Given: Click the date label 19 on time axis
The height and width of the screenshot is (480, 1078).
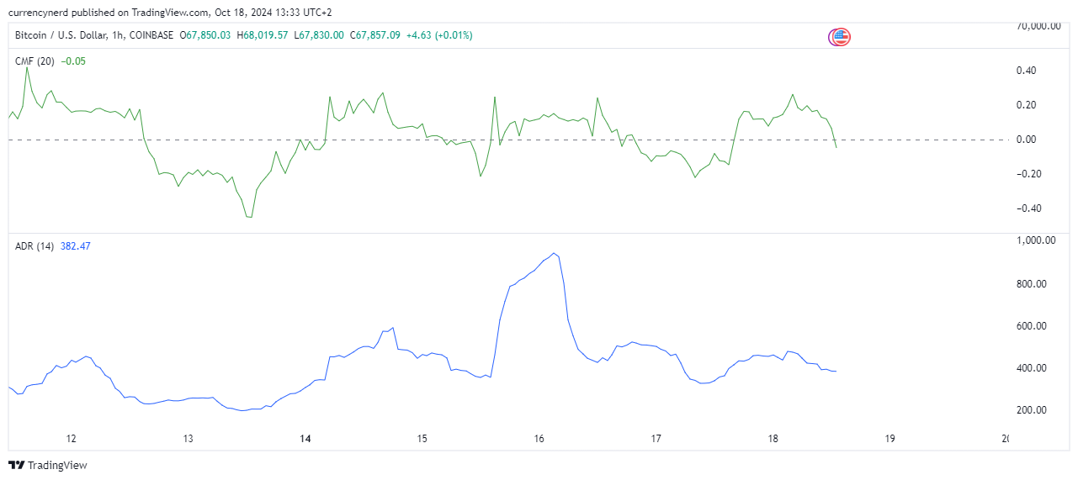Looking at the screenshot, I should click(890, 439).
